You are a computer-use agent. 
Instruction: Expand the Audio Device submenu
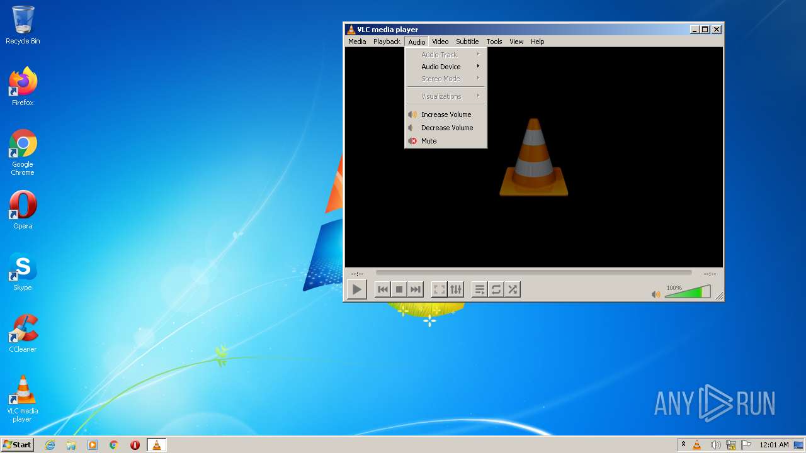coord(446,67)
